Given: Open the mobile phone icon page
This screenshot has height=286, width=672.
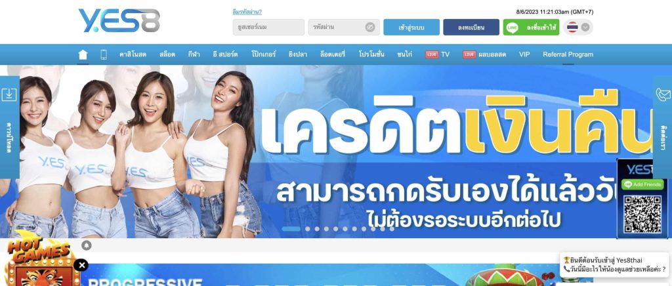Looking at the screenshot, I should click(x=104, y=54).
